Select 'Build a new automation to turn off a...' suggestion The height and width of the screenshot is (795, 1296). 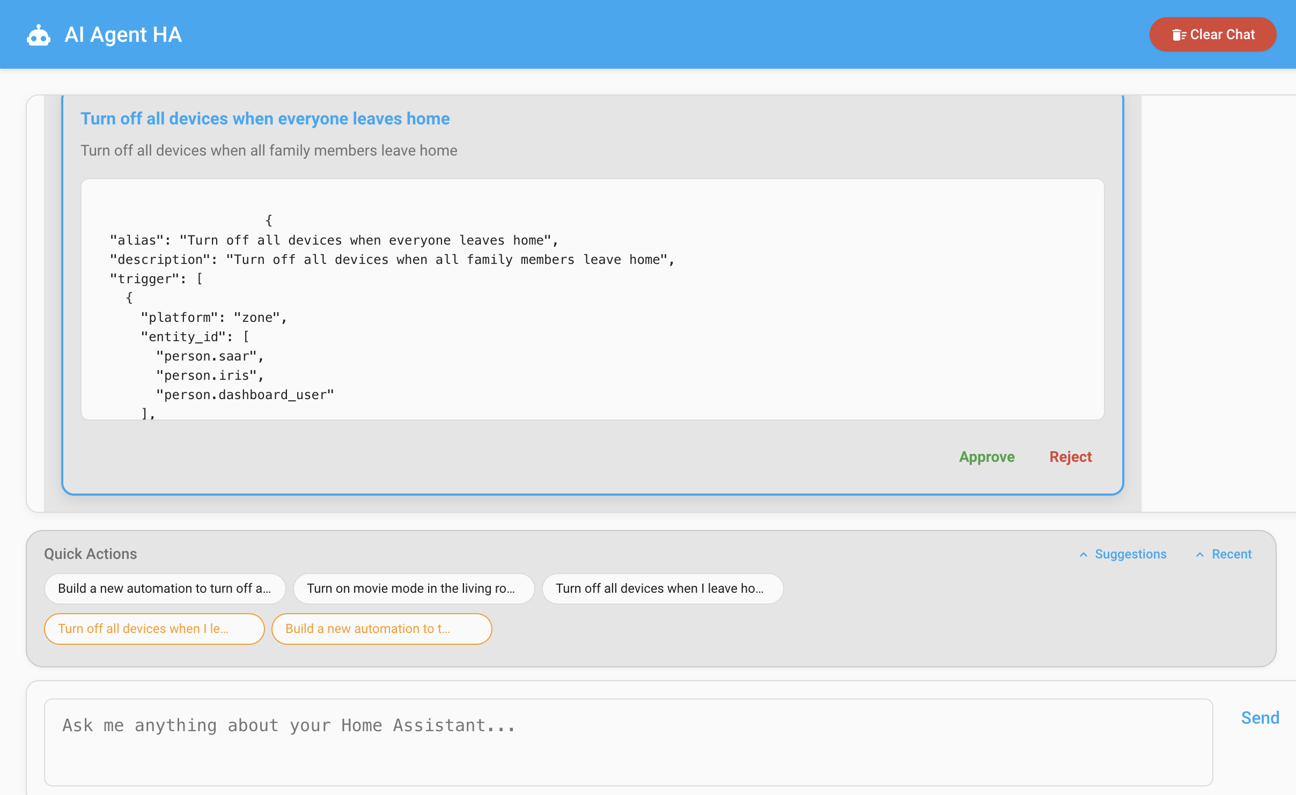[x=165, y=588]
